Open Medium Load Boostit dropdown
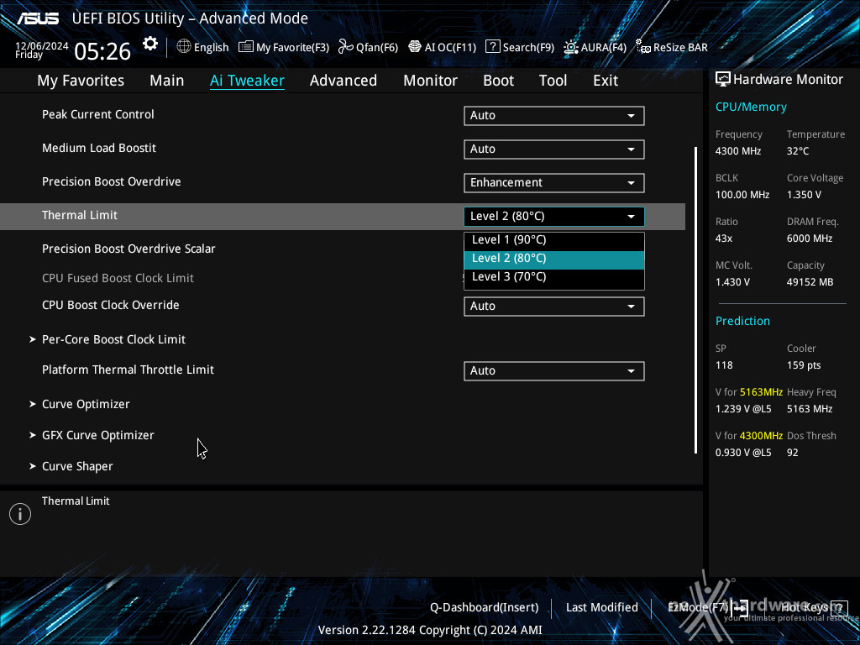This screenshot has height=645, width=860. [x=554, y=149]
